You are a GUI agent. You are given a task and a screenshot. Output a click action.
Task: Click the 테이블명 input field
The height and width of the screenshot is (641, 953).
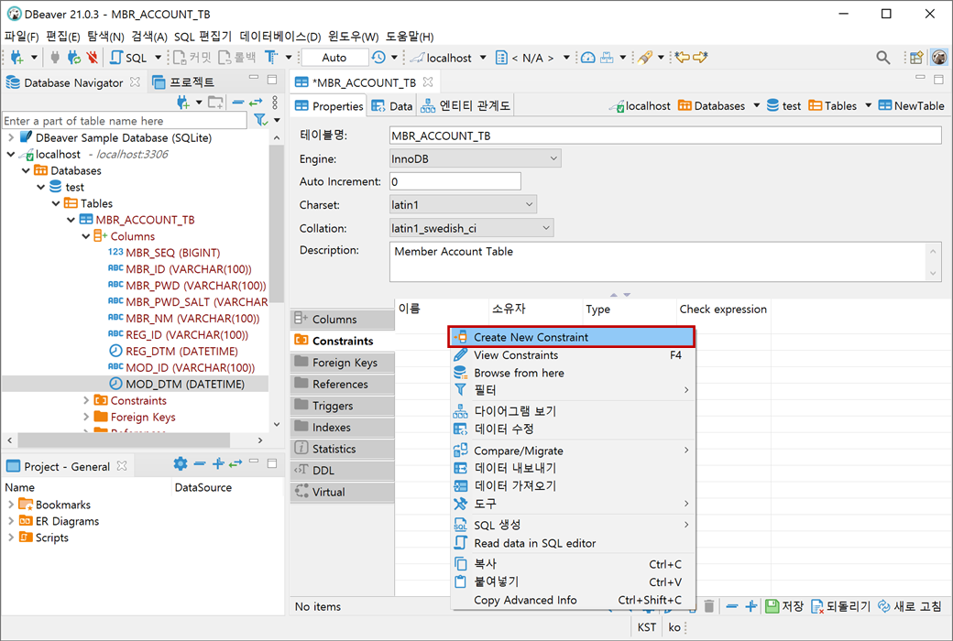665,136
